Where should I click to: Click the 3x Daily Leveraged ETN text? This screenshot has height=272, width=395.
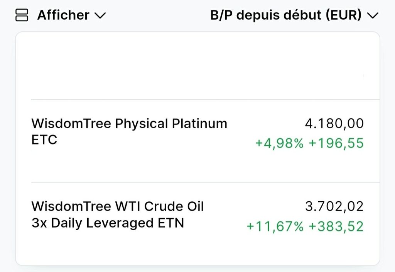[108, 223]
